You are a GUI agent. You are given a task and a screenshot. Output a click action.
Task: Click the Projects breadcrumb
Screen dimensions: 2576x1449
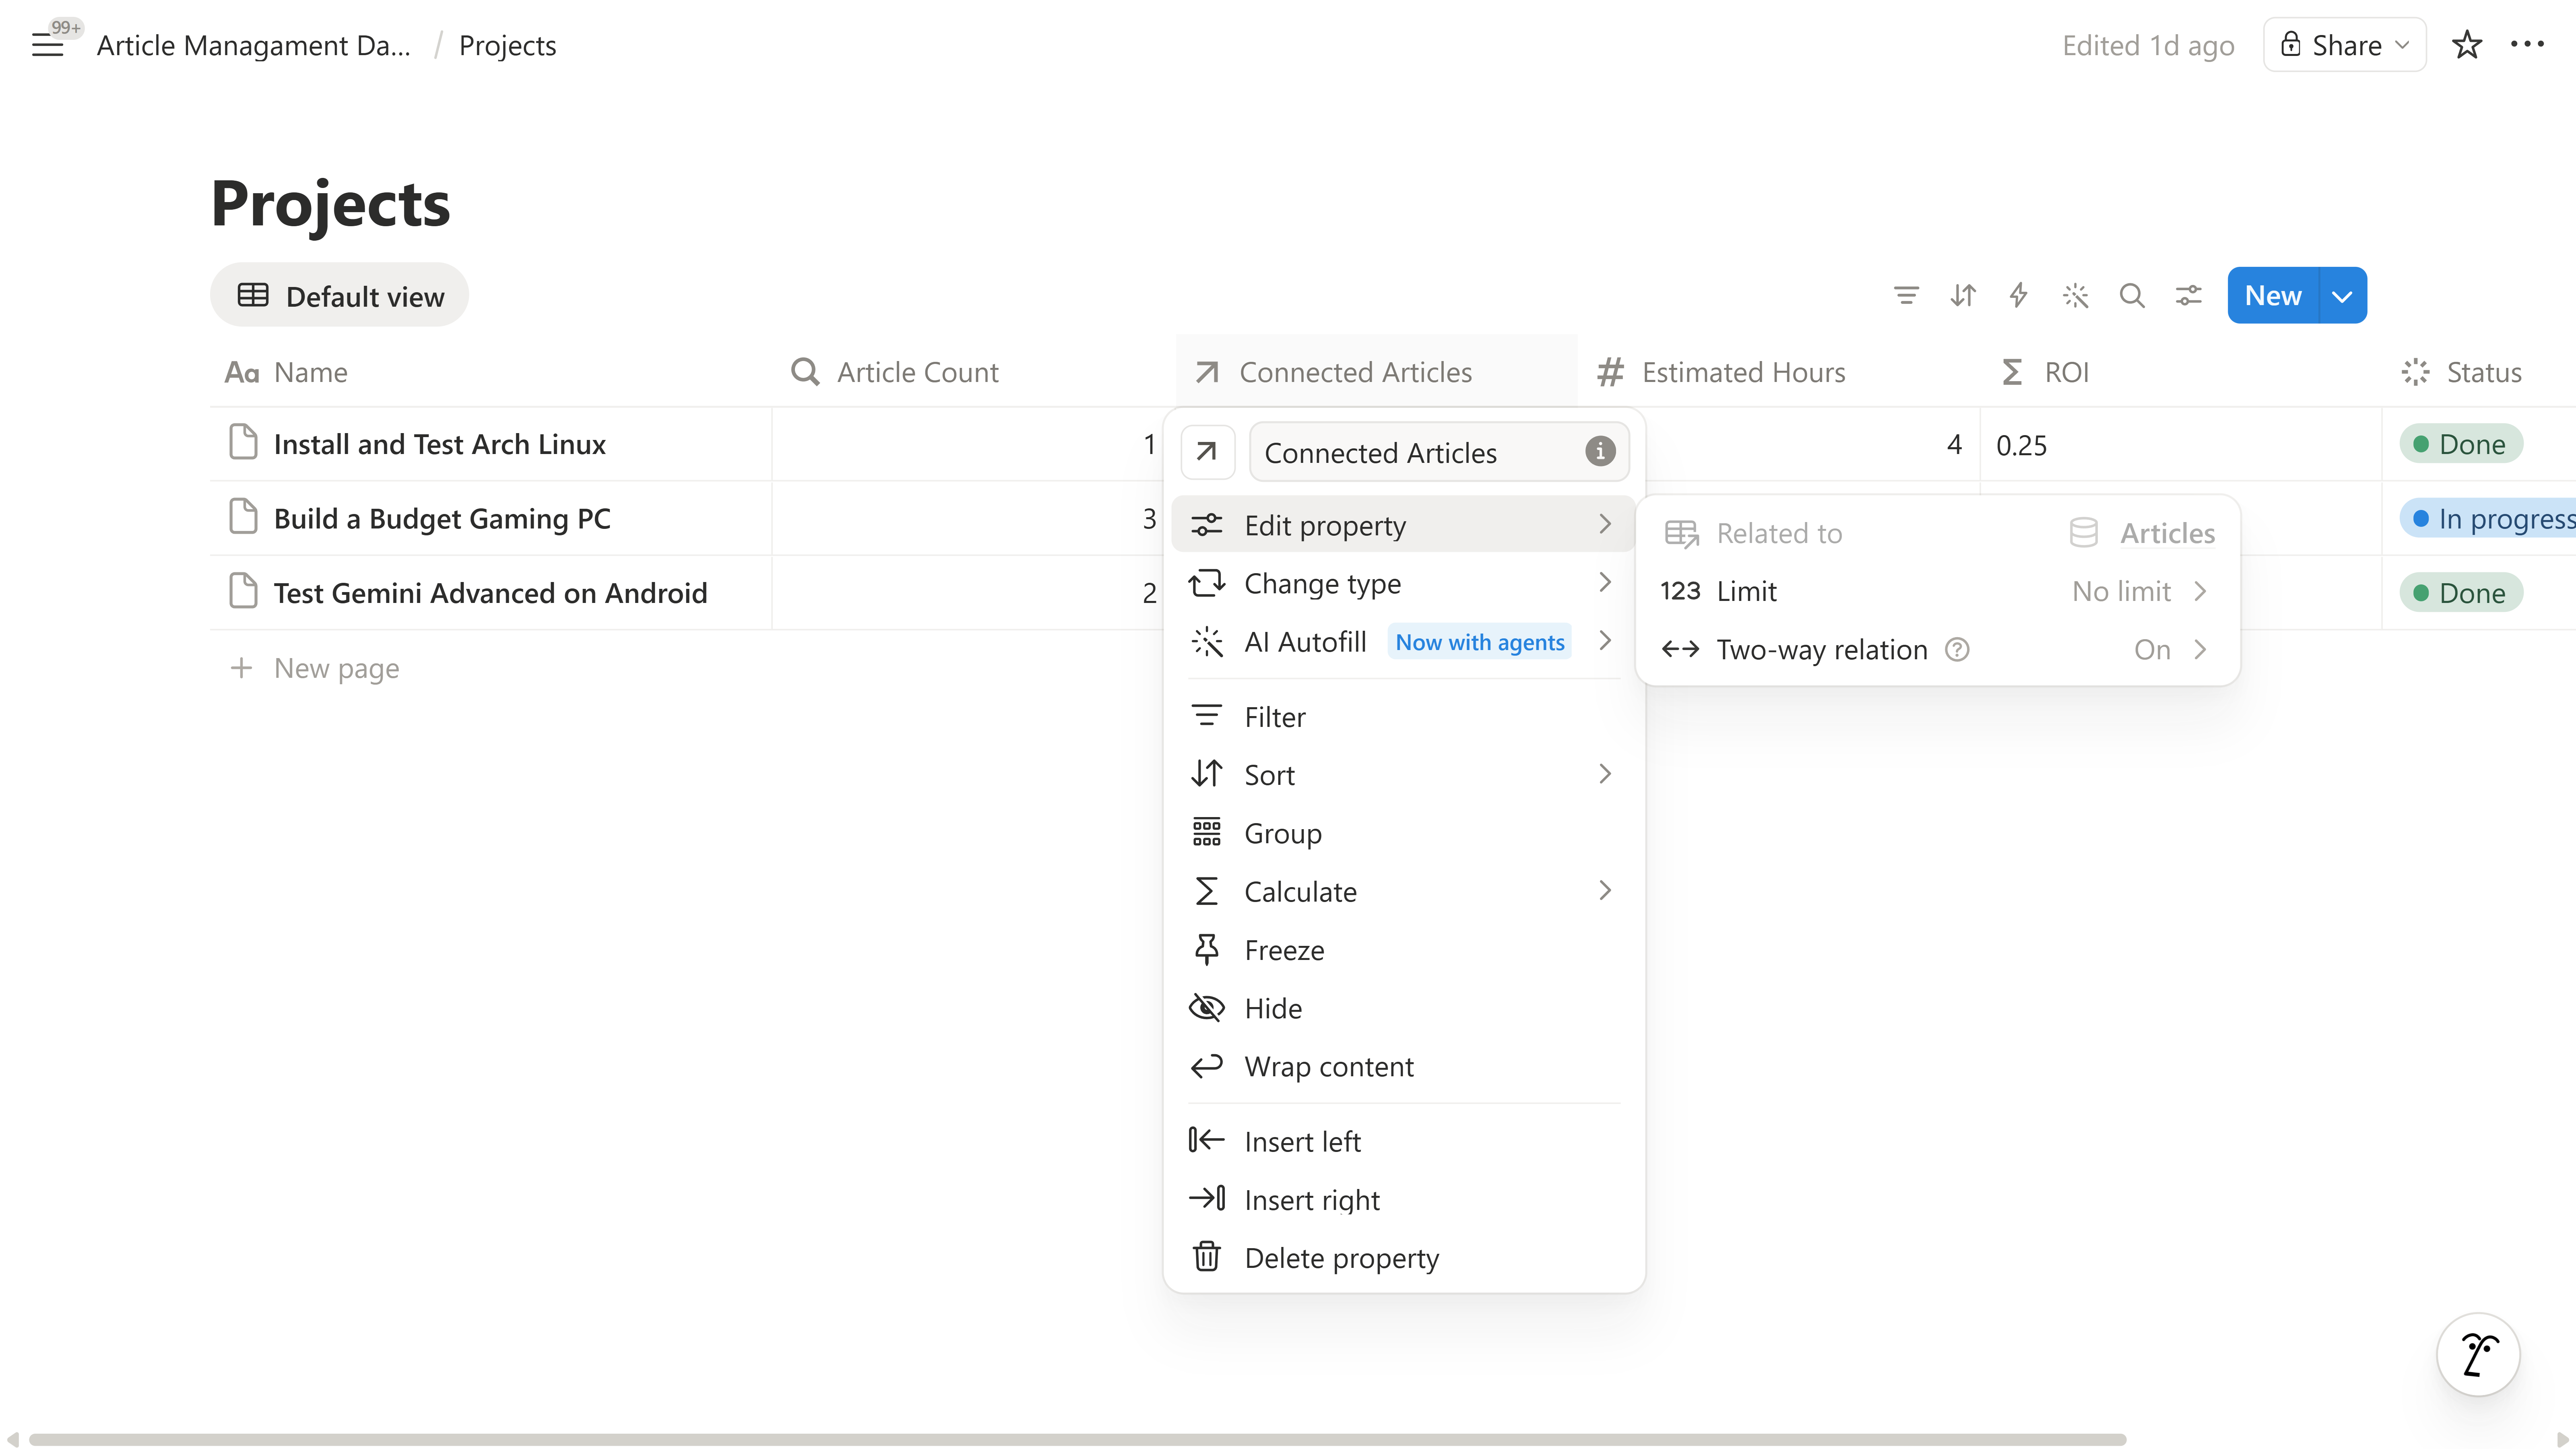click(507, 45)
